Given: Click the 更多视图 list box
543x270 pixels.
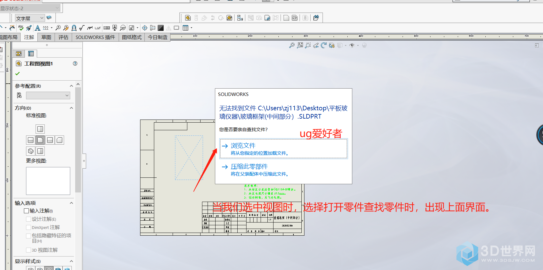Looking at the screenshot, I should tap(48, 181).
